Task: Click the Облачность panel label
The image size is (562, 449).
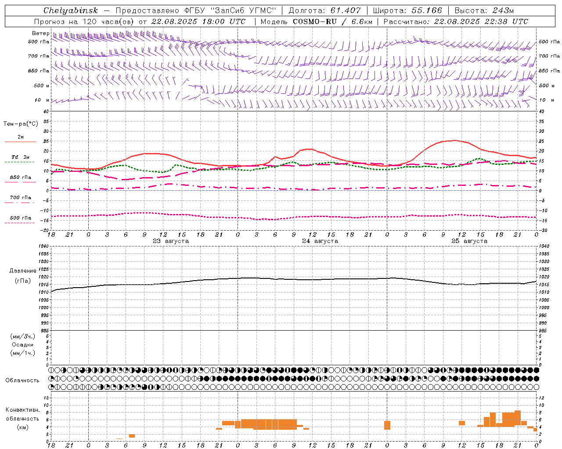Action: (x=22, y=380)
